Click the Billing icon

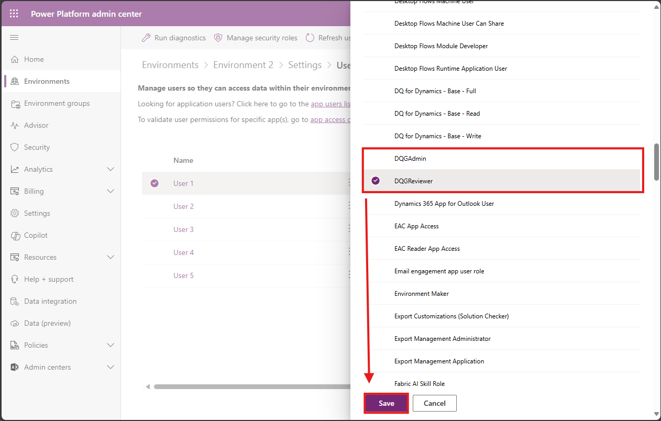[x=15, y=191]
